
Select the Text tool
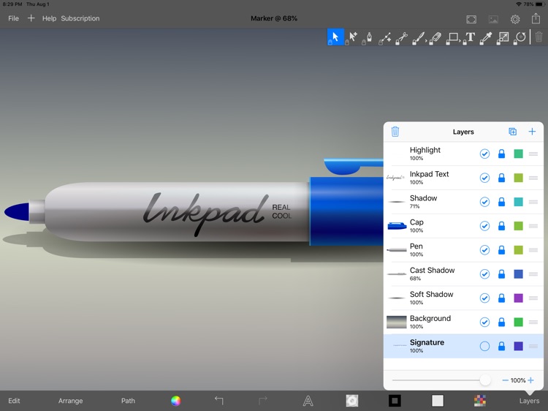click(x=470, y=37)
